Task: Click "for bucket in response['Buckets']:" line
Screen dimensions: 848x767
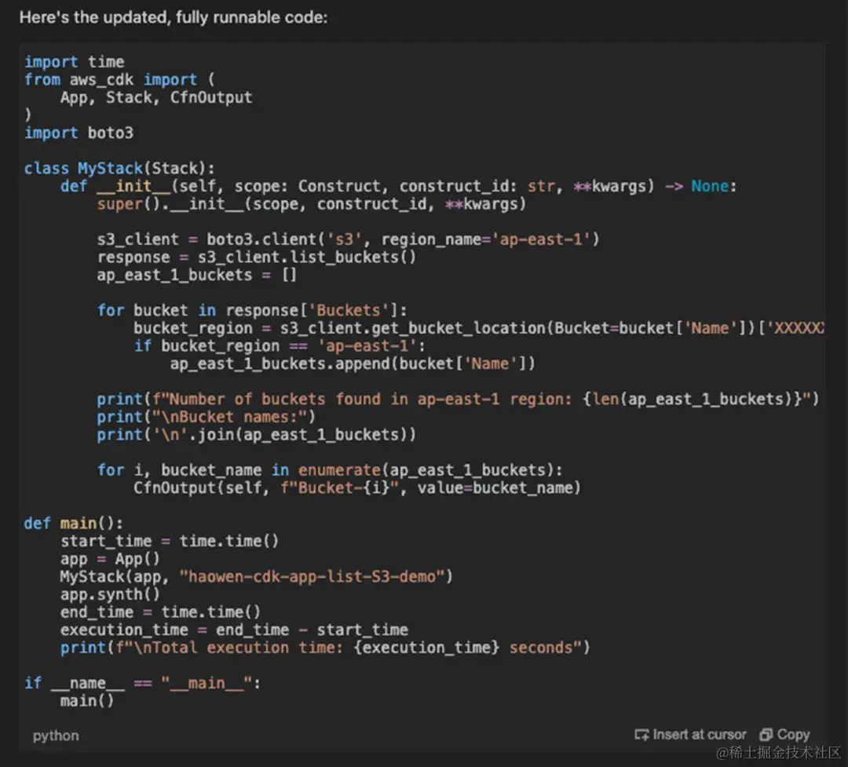Action: pyautogui.click(x=252, y=310)
